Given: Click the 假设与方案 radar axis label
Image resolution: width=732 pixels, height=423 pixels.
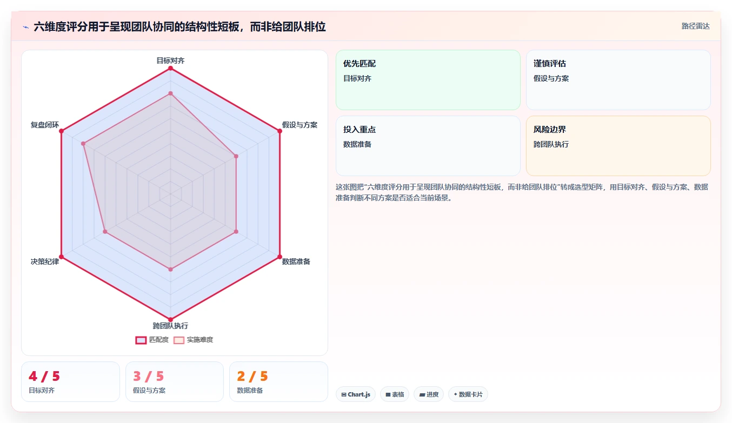Looking at the screenshot, I should (x=300, y=125).
